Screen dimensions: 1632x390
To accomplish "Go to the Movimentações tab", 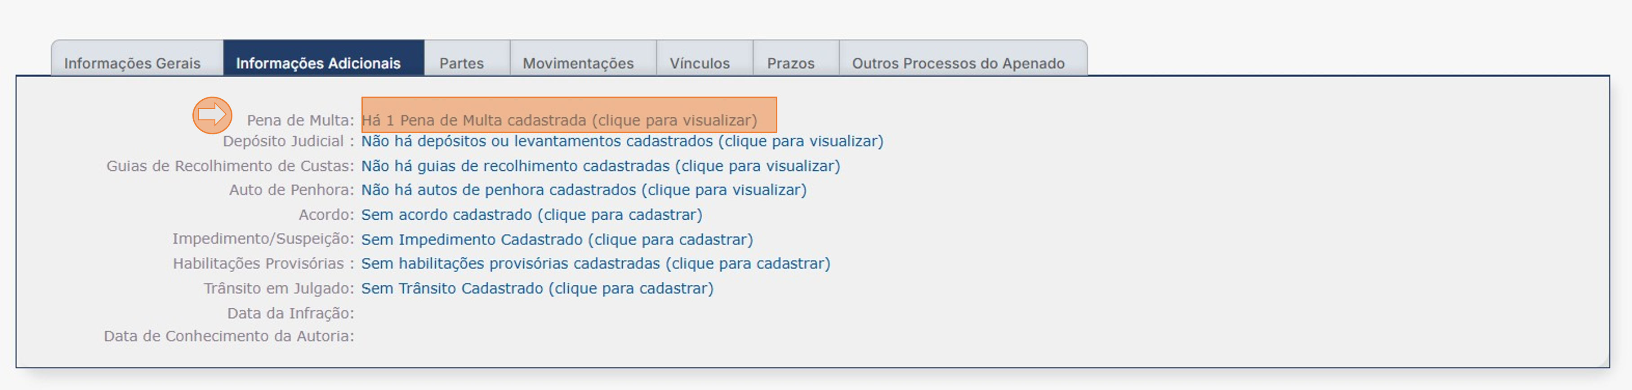I will coord(578,63).
